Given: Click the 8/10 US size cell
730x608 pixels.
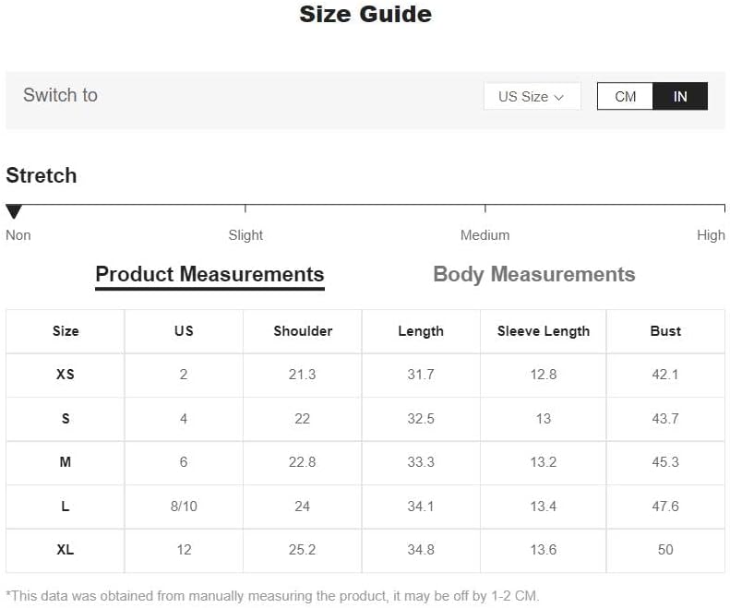Looking at the screenshot, I should coord(184,506).
